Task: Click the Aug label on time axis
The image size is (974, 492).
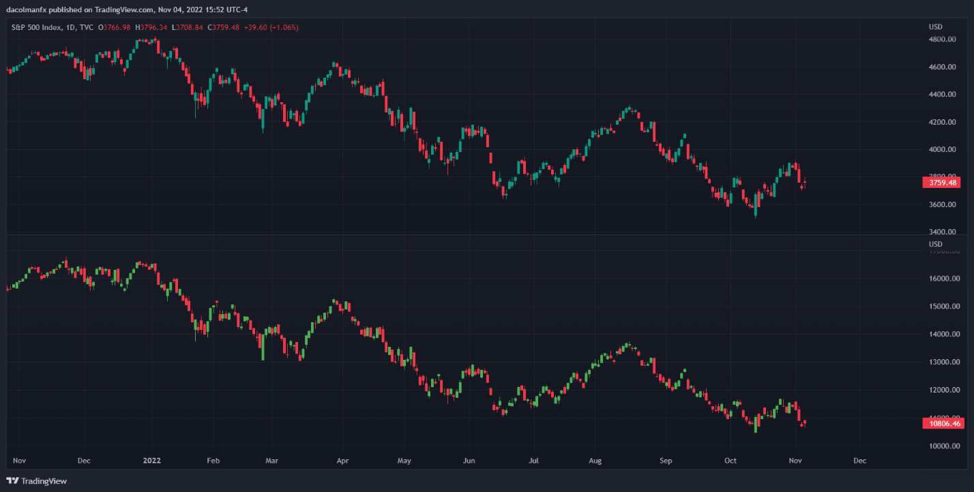Action: click(595, 461)
